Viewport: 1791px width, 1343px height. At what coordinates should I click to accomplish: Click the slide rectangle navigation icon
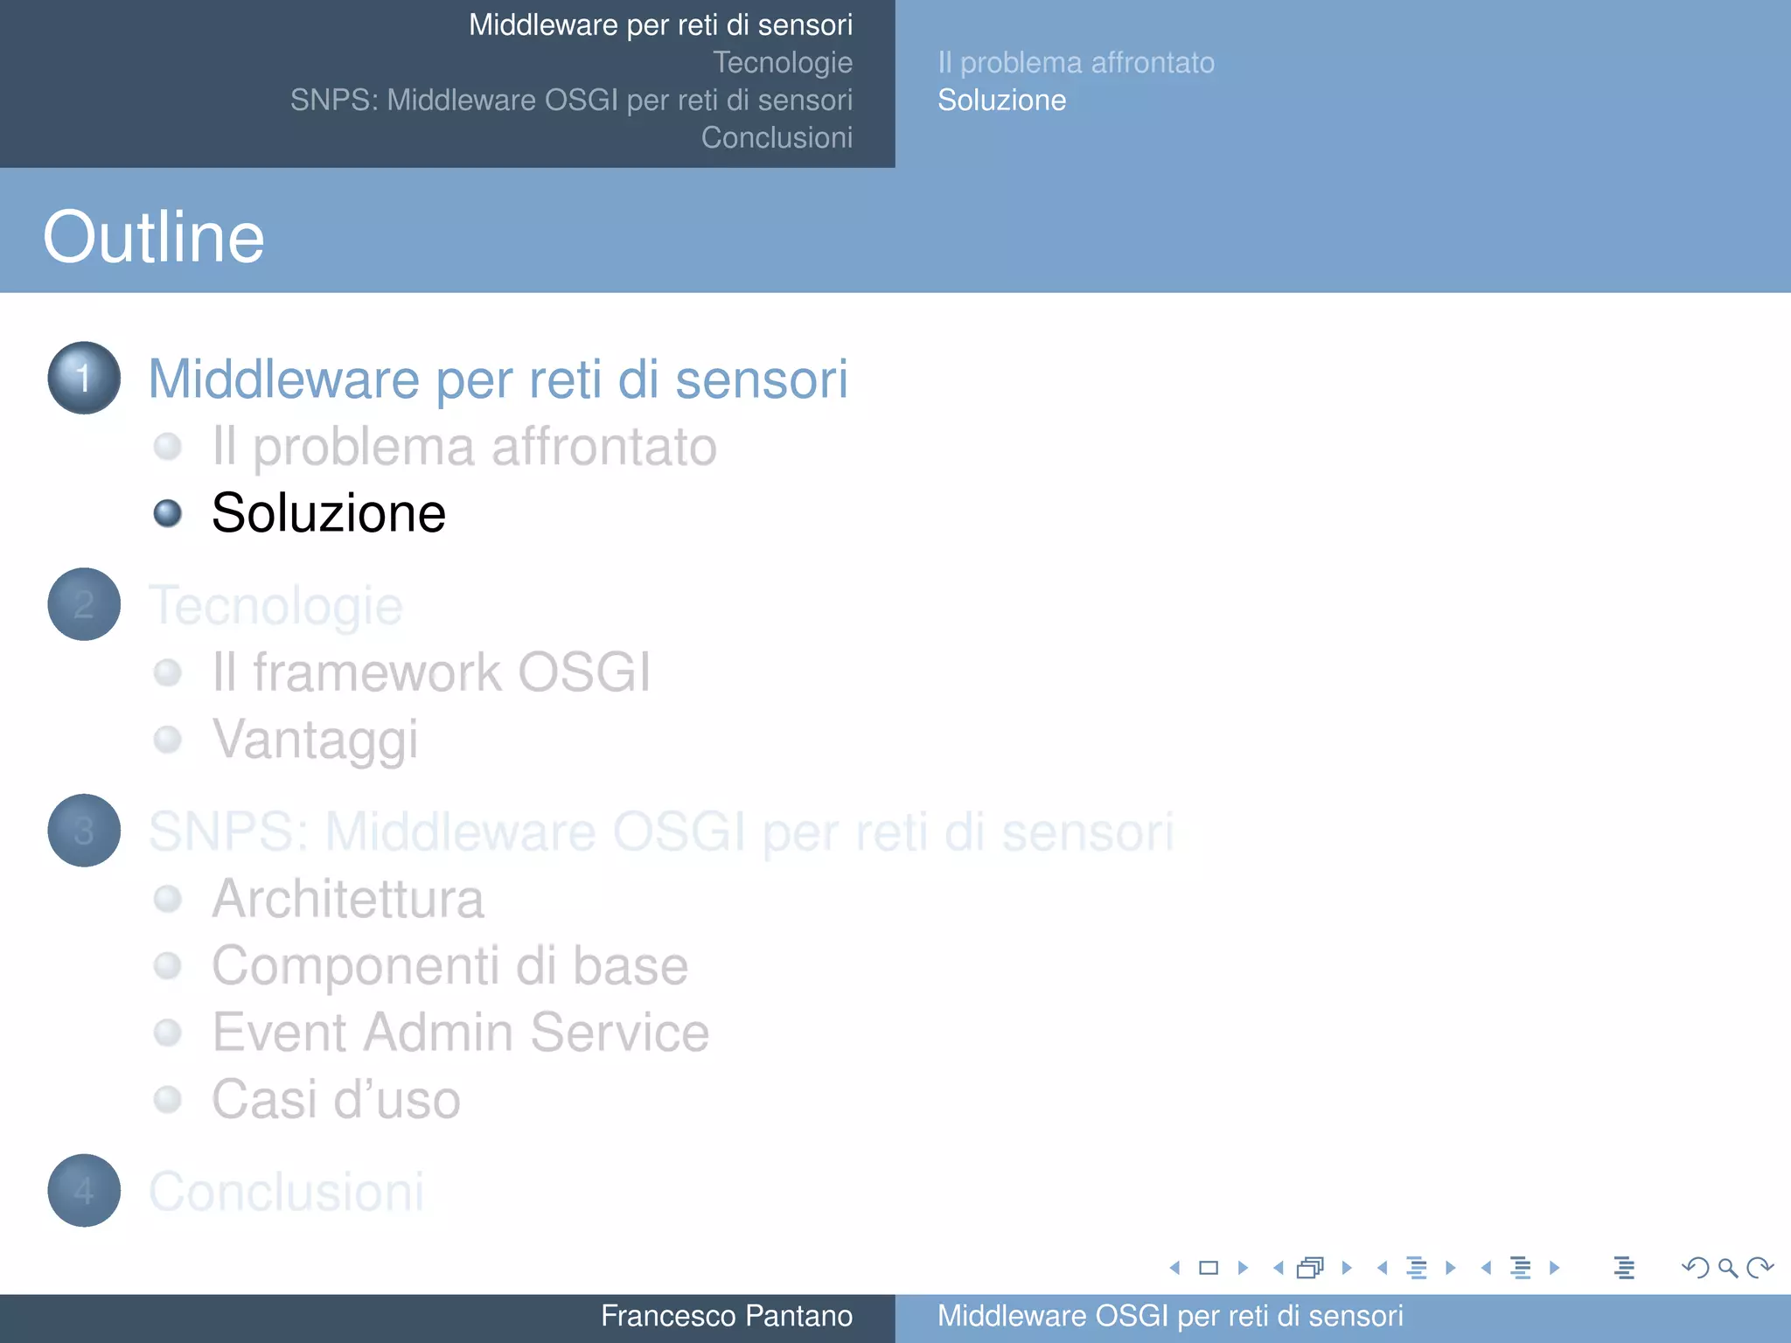1209,1268
